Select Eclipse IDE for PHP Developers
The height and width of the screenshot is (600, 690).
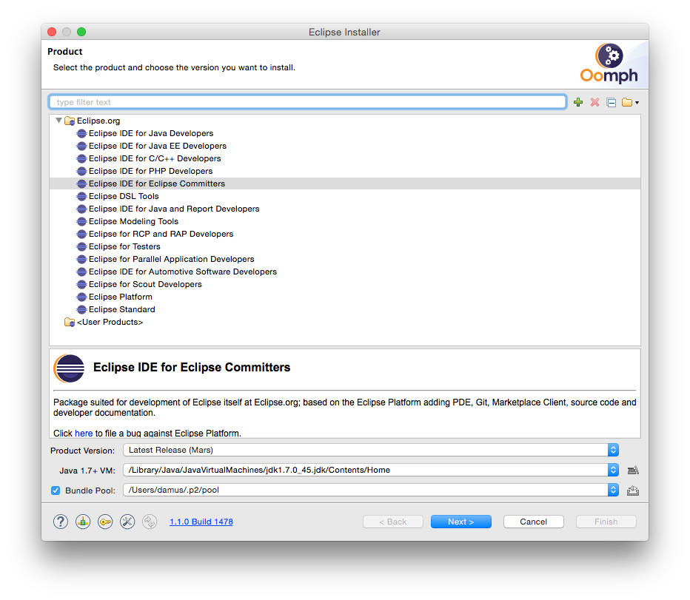tap(150, 171)
